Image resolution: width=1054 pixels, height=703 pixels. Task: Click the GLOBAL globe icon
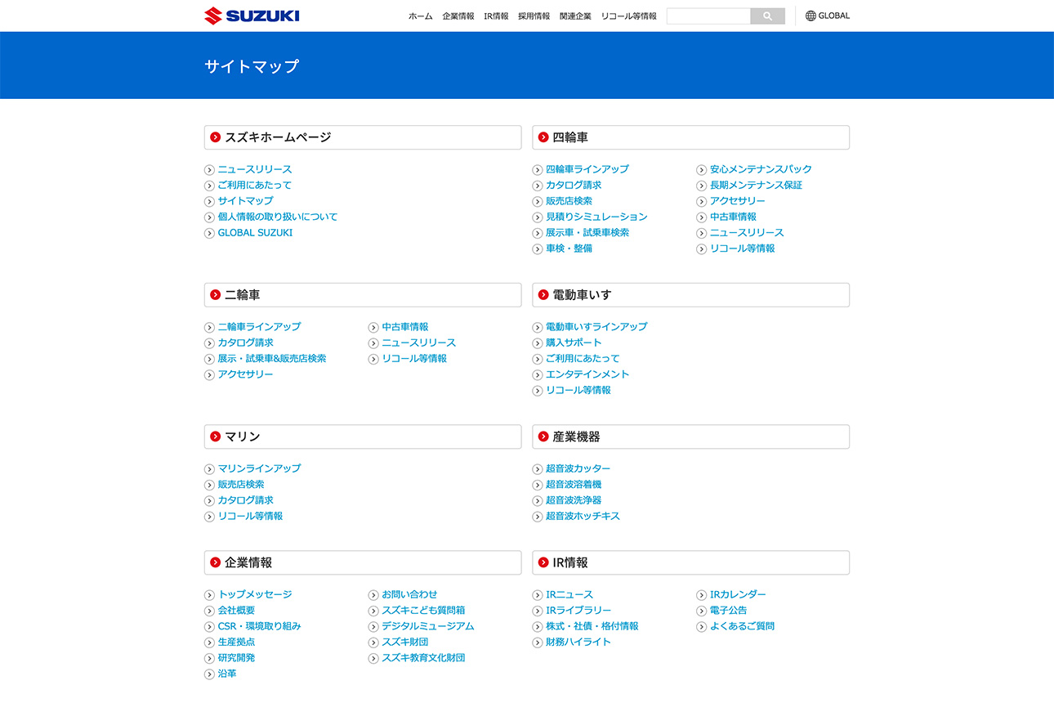[811, 16]
